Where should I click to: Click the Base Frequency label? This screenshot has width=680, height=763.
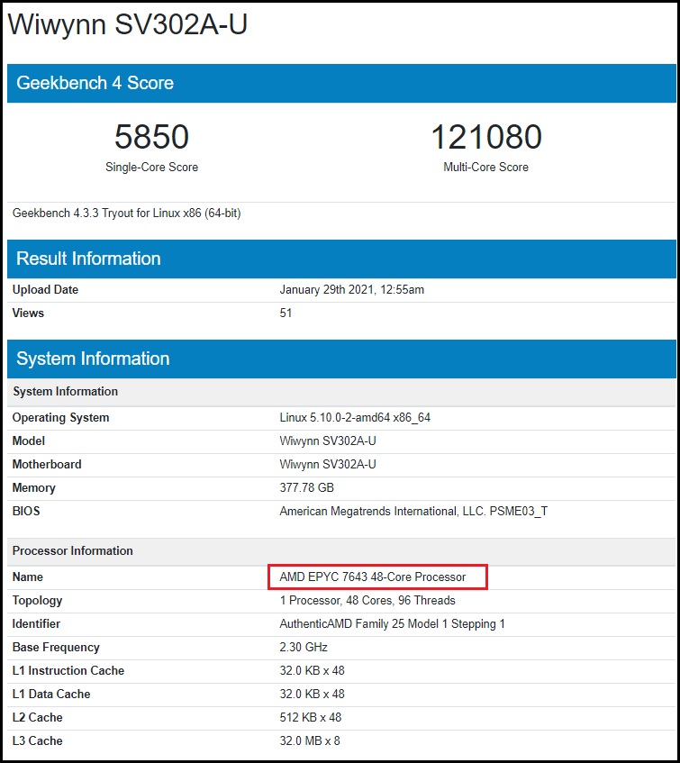click(56, 647)
